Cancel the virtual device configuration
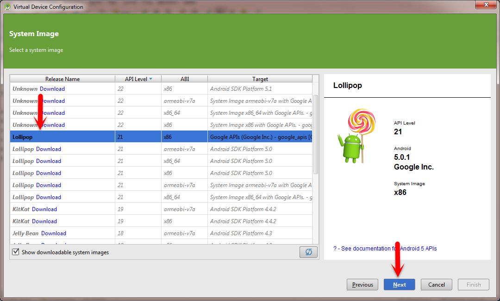 [436, 284]
